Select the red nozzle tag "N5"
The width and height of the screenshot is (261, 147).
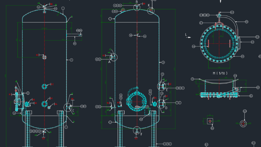[x=72, y=99]
